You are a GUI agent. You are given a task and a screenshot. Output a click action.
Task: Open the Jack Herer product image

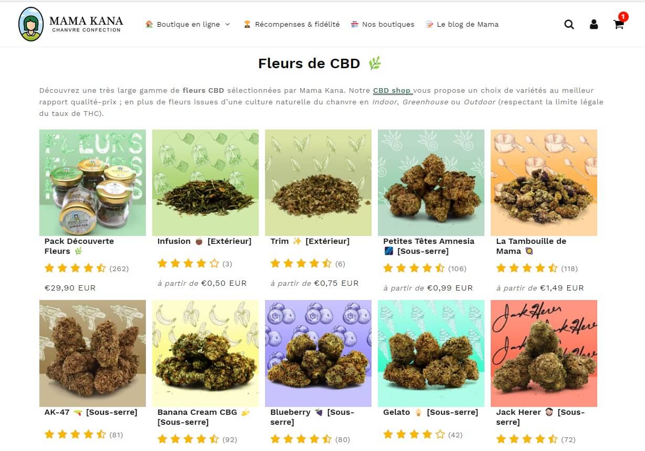tap(544, 353)
